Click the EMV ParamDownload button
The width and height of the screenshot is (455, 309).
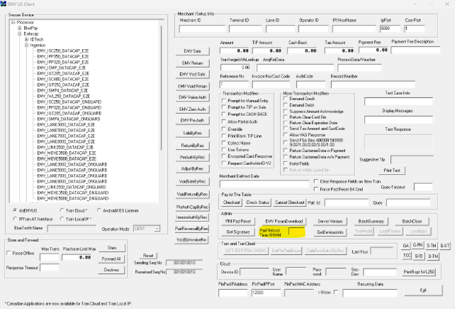coord(284,221)
